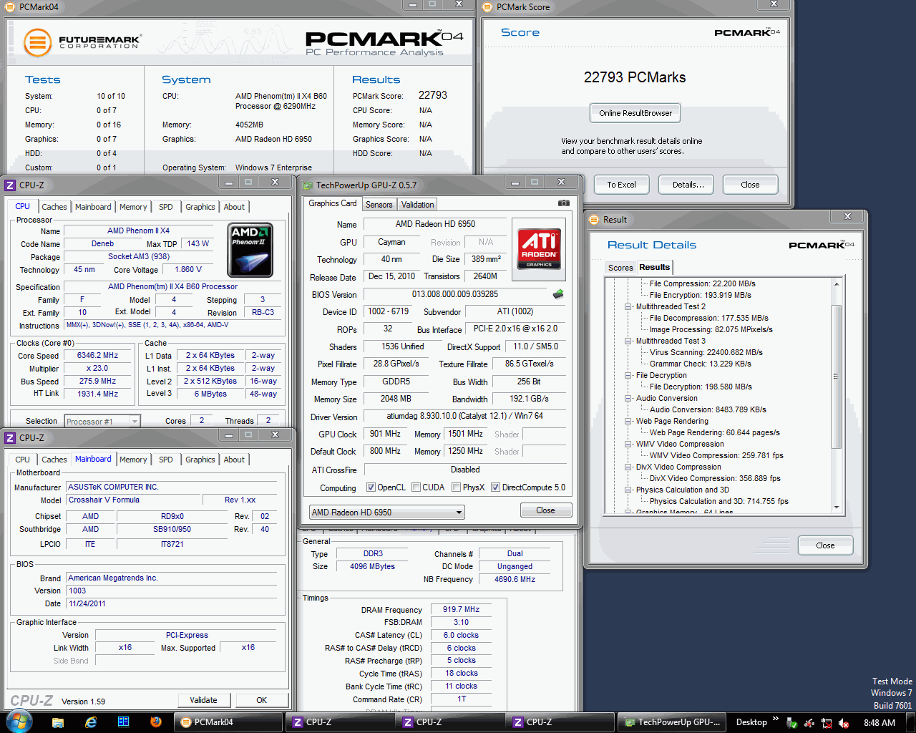Open Windows Explorer from the taskbar
916x733 pixels.
coord(58,722)
